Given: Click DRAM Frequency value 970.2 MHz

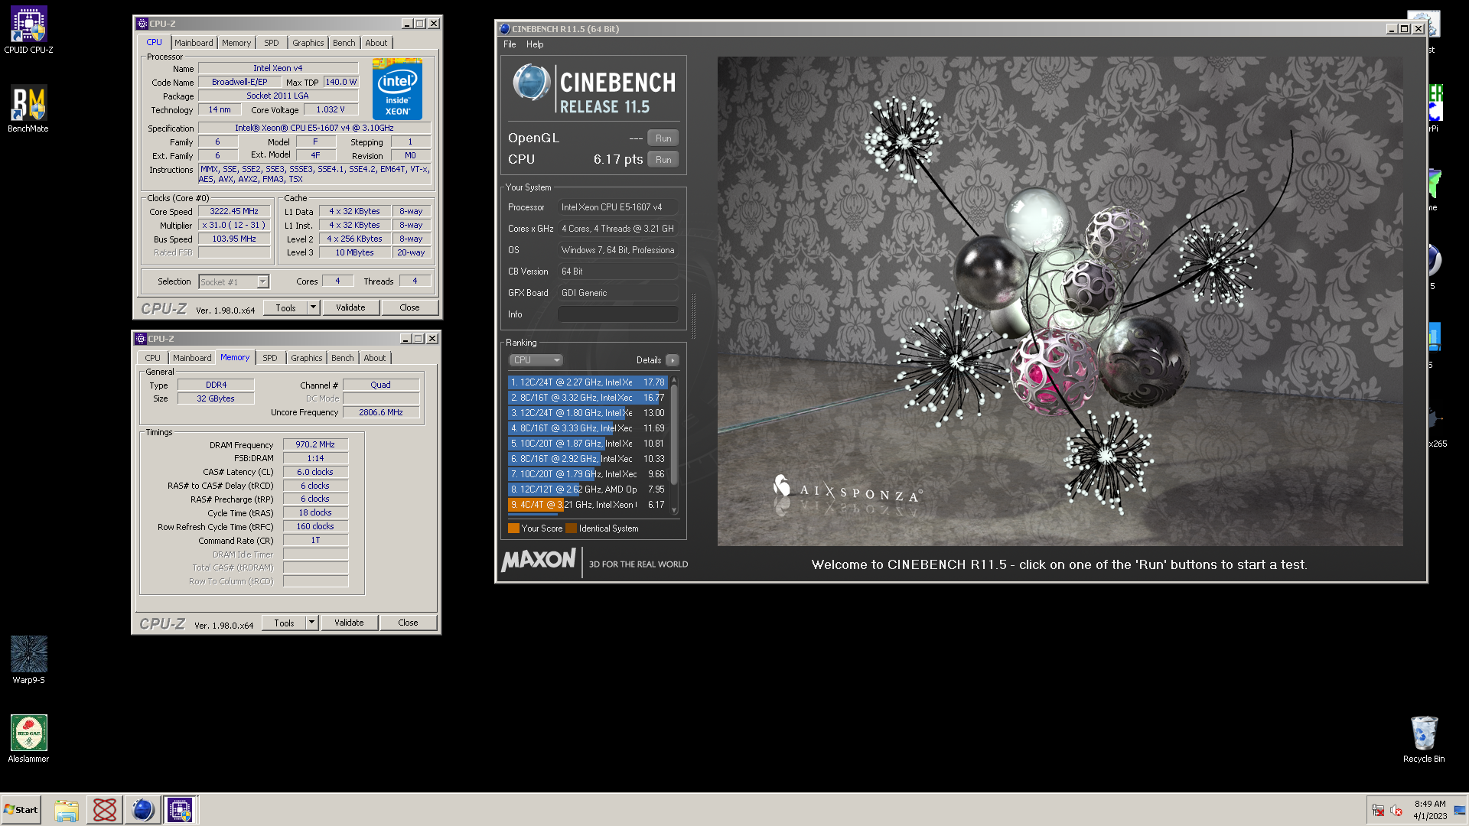Looking at the screenshot, I should click(315, 444).
